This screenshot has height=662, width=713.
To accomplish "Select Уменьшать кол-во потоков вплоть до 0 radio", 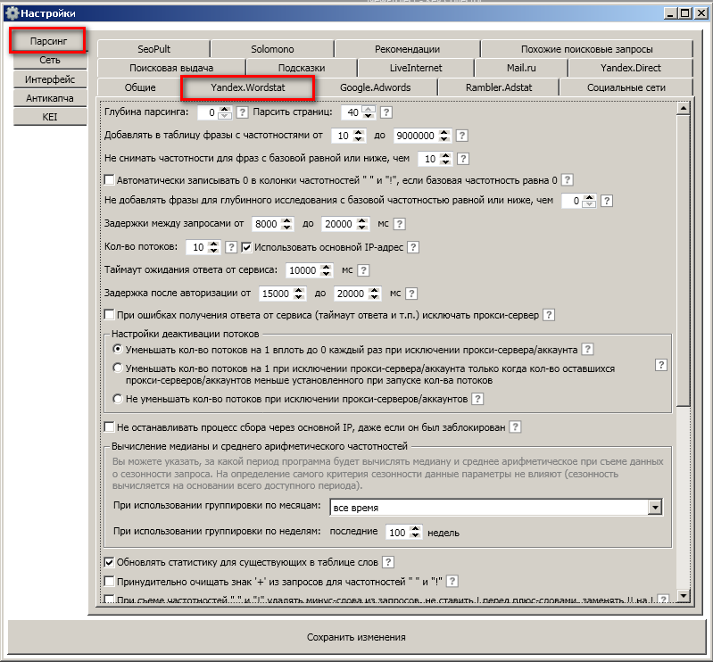I will point(118,349).
